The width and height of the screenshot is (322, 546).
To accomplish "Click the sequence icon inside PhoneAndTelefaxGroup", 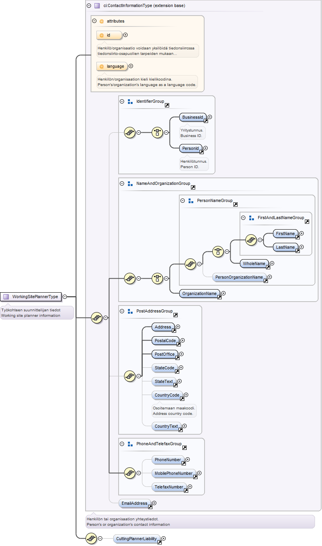I will (129, 473).
